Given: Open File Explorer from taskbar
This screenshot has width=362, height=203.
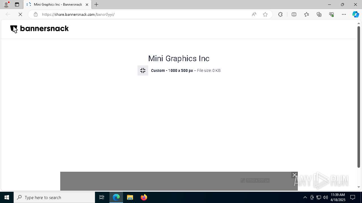Looking at the screenshot, I should coord(130,197).
